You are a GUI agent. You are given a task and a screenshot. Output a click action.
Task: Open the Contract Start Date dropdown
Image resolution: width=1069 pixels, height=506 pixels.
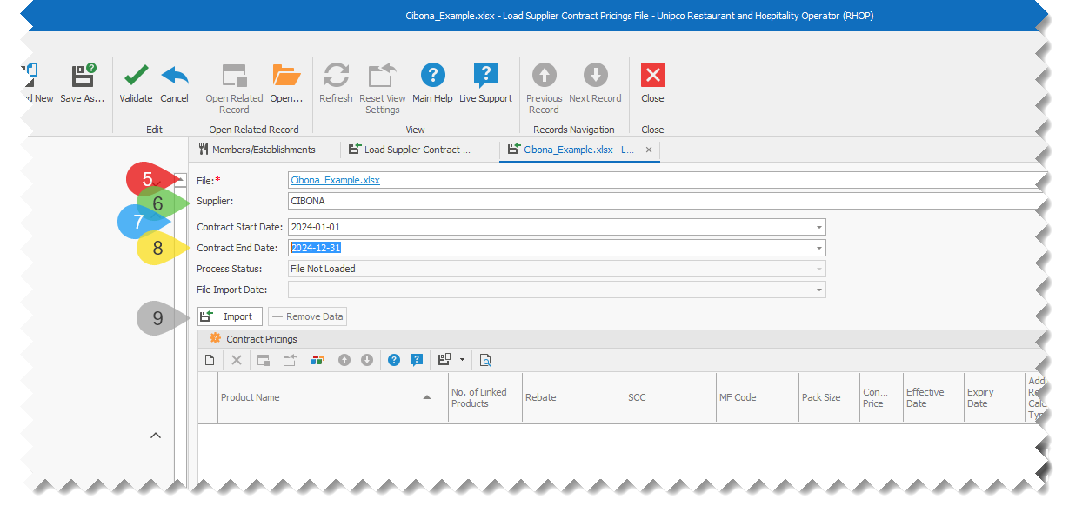[818, 226]
